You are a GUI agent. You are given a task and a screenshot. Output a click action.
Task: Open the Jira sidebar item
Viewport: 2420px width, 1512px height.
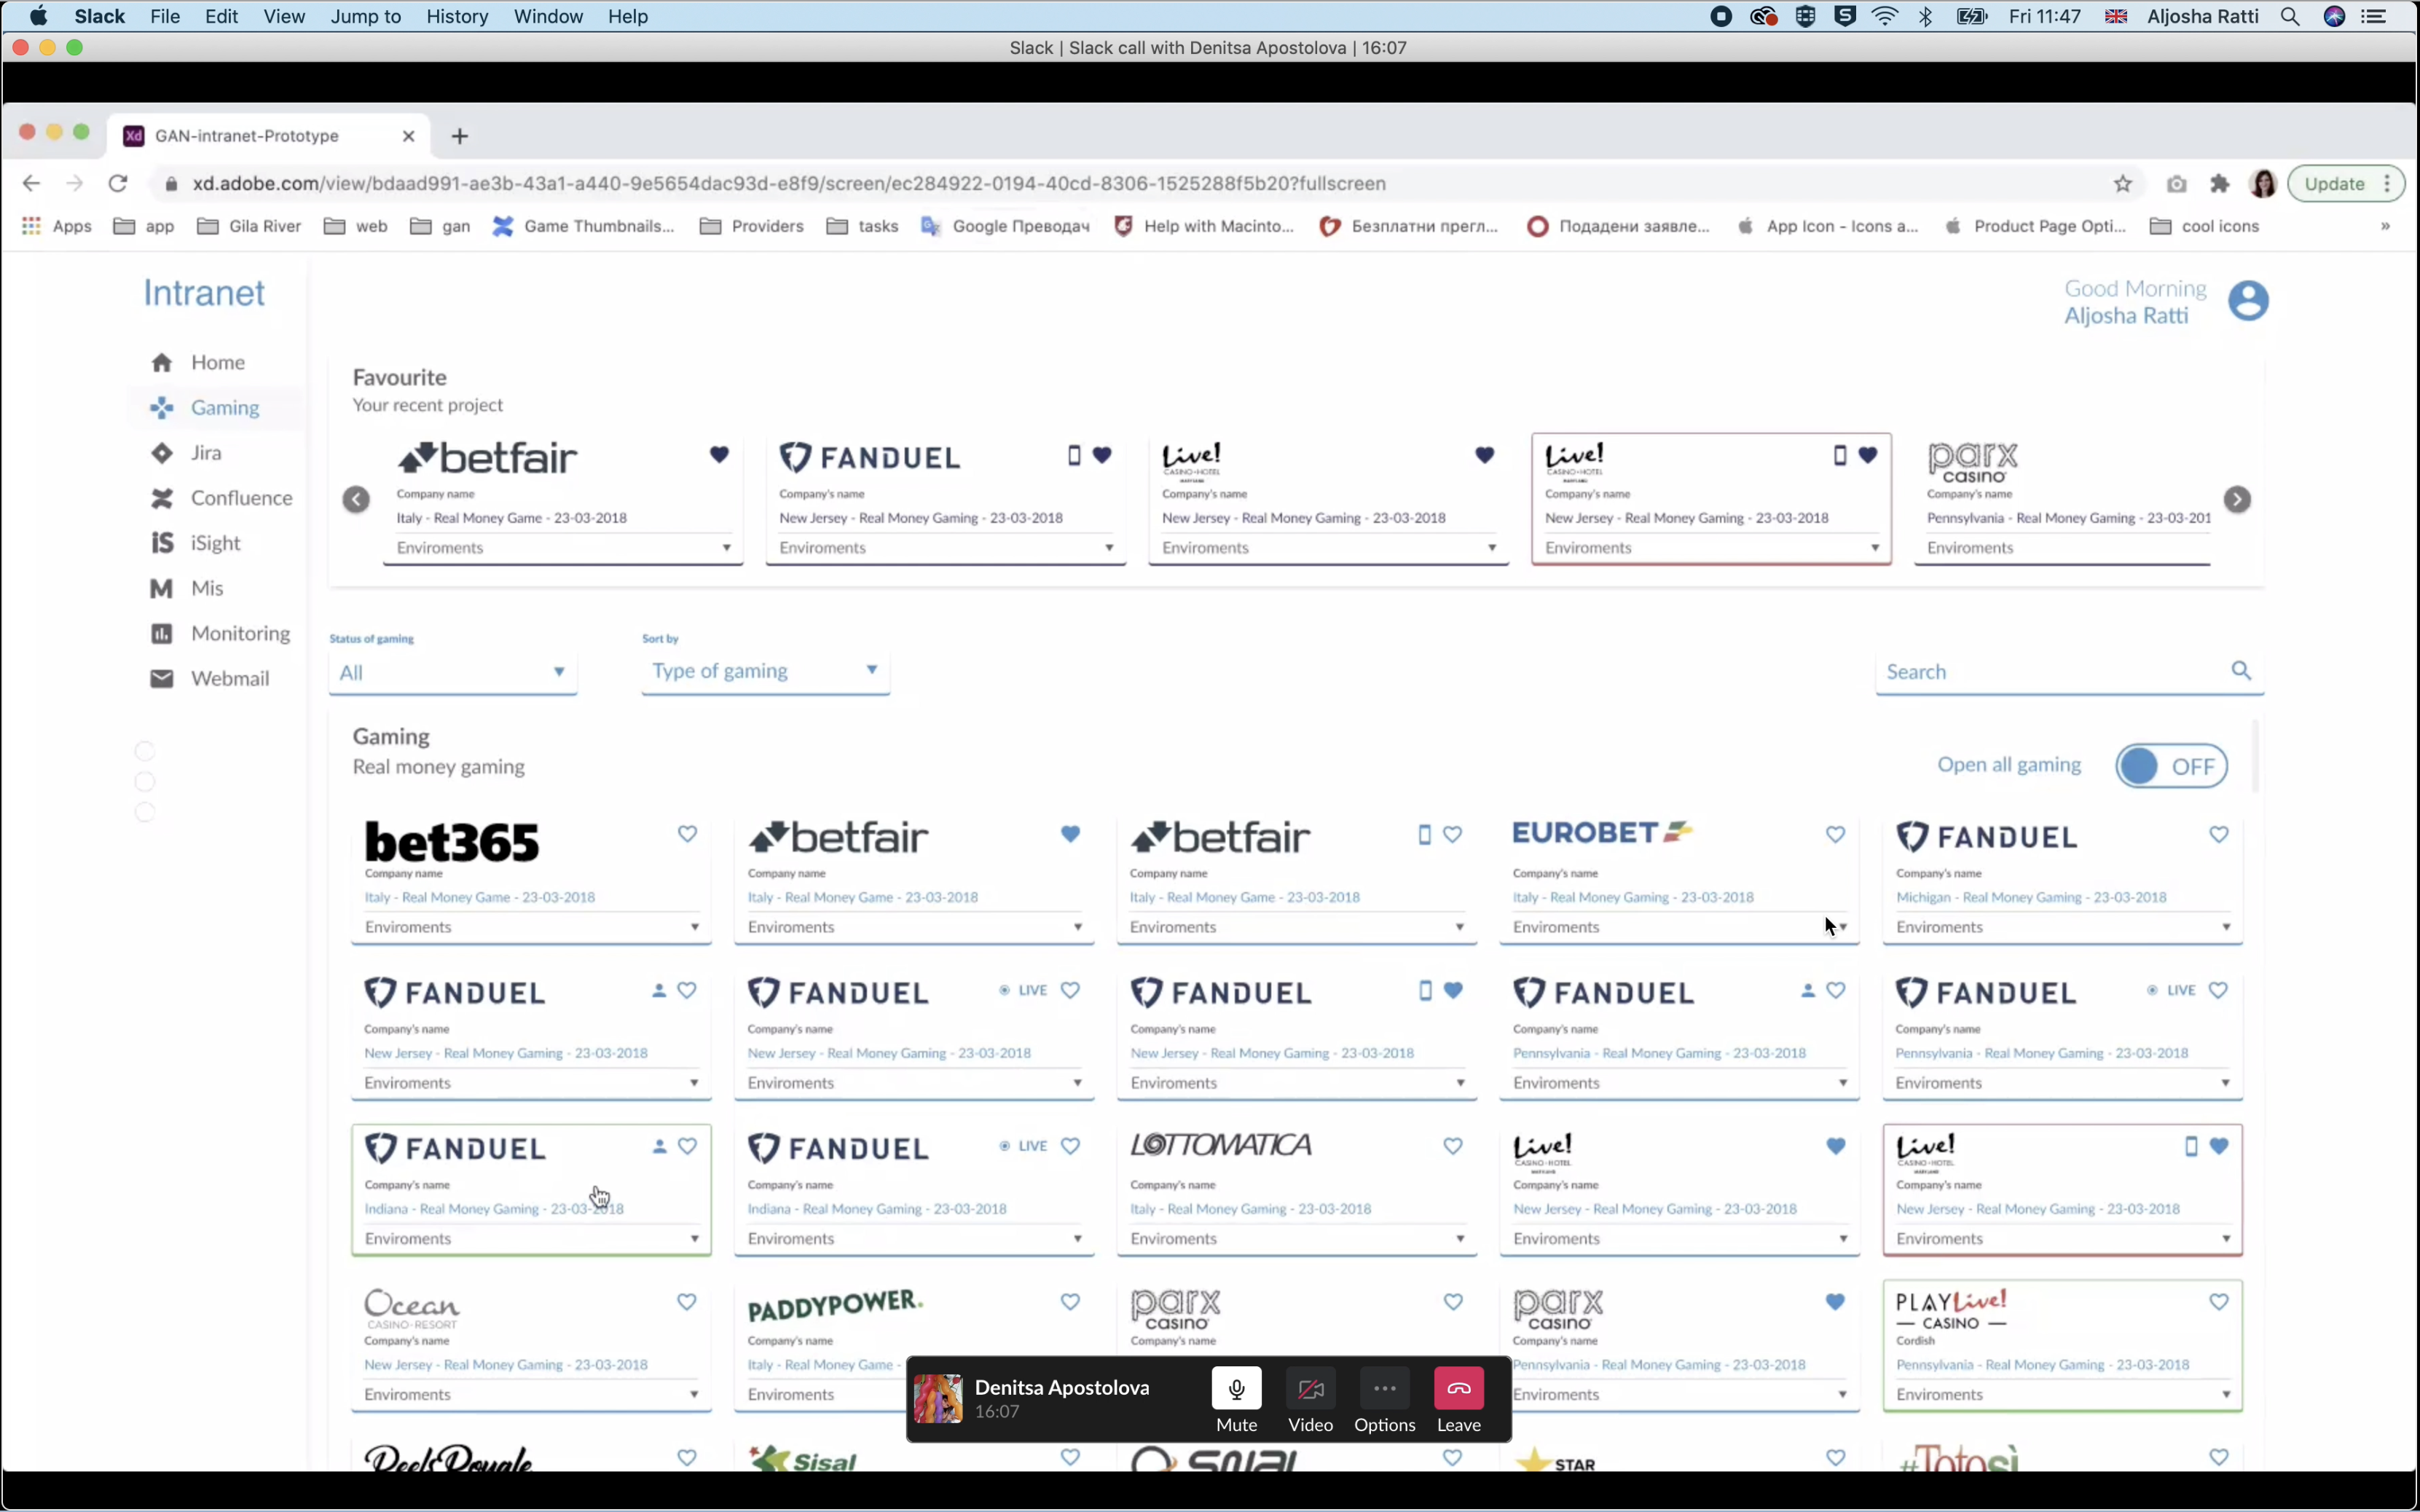pos(206,453)
